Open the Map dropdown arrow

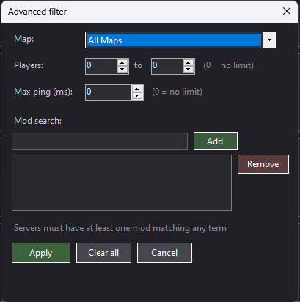[269, 40]
